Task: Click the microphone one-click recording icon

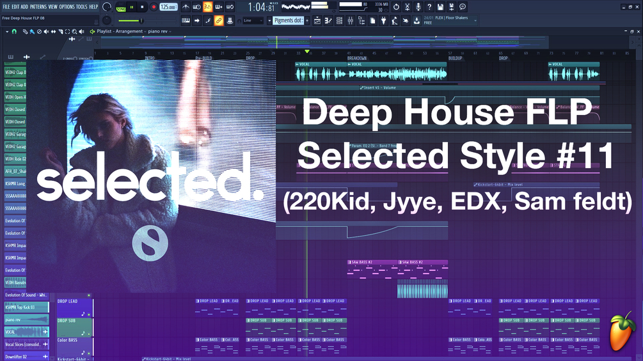Action: pos(418,7)
